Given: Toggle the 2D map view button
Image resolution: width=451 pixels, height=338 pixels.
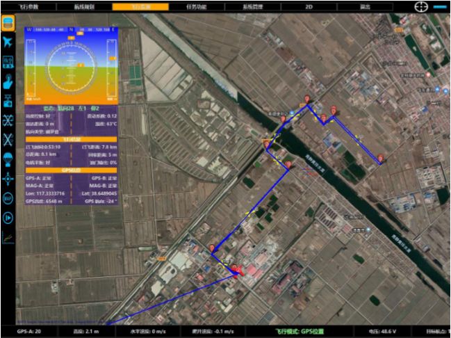Looking at the screenshot, I should coord(309,6).
